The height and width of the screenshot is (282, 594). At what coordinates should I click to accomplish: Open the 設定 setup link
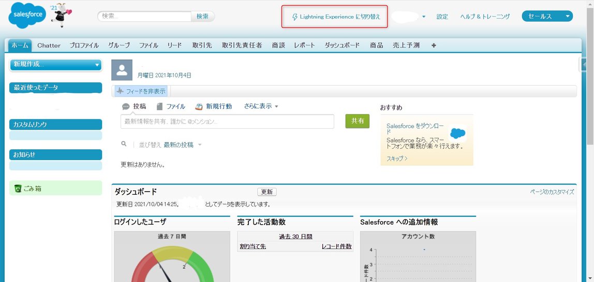tap(442, 17)
